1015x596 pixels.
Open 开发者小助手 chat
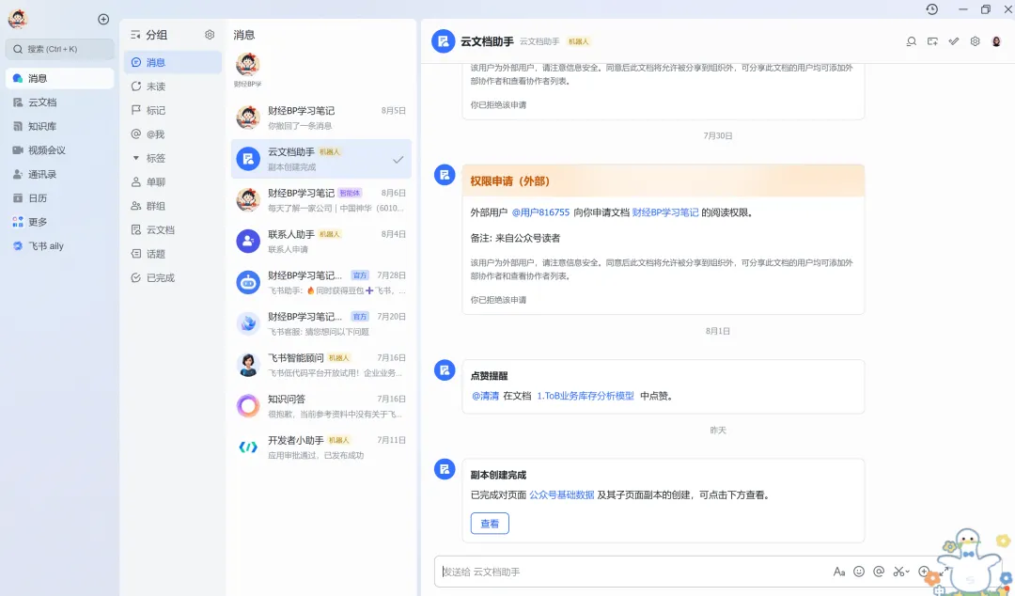point(321,447)
